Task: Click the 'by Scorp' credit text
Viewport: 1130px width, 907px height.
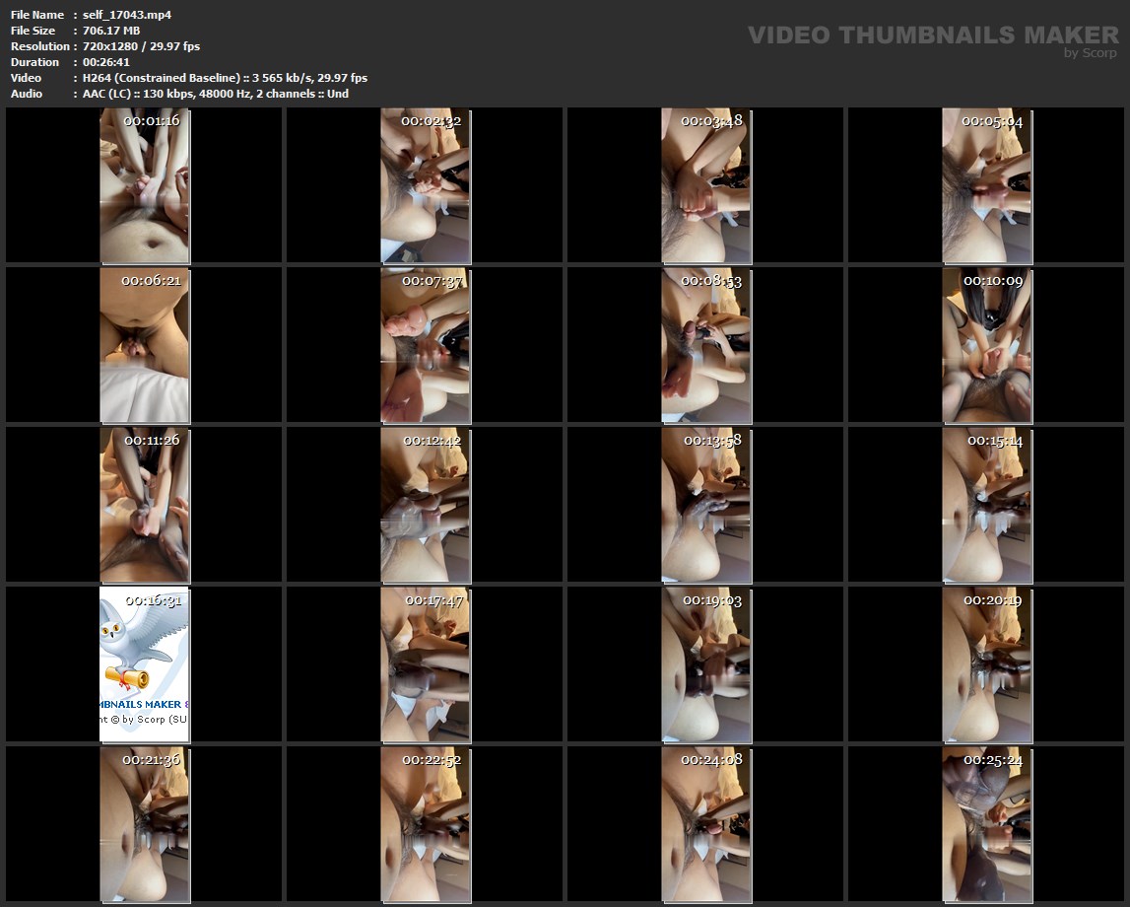Action: [x=1091, y=53]
